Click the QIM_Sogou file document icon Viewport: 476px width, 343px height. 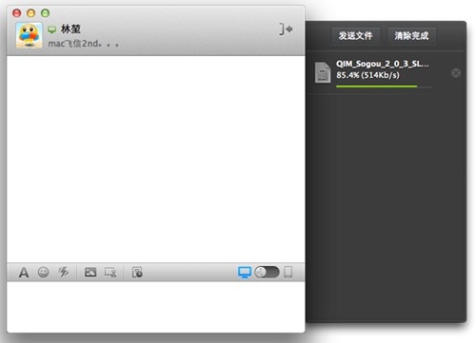[323, 72]
